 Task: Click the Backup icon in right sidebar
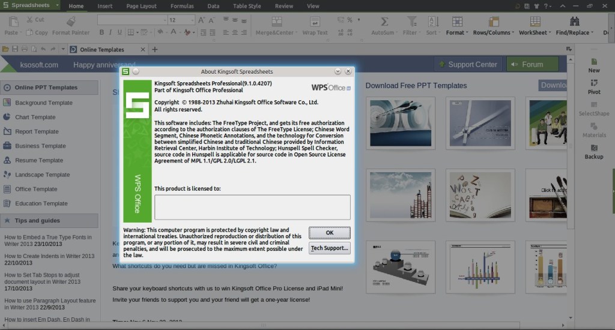(x=593, y=148)
